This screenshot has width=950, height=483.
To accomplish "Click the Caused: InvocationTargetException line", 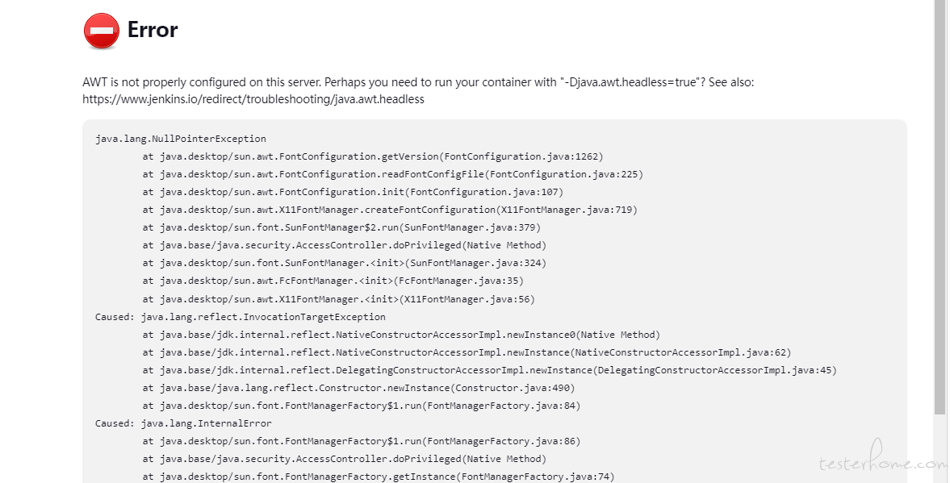I will coord(240,317).
